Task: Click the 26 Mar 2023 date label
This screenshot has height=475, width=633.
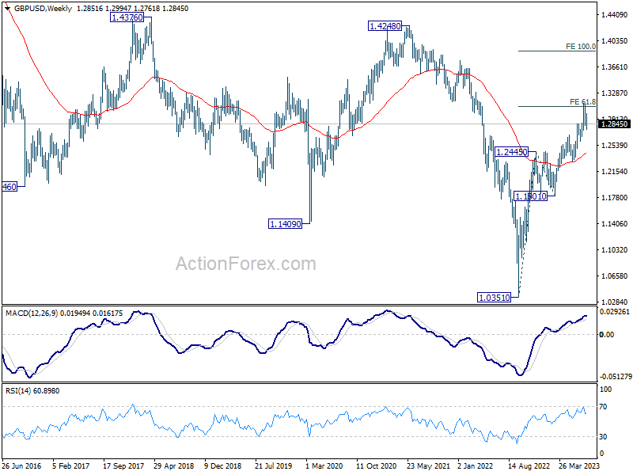Action: tap(579, 466)
